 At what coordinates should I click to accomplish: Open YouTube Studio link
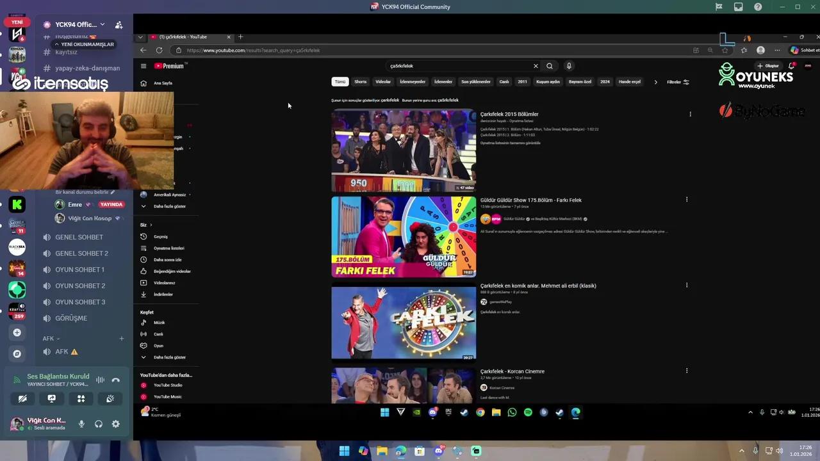(x=161, y=385)
